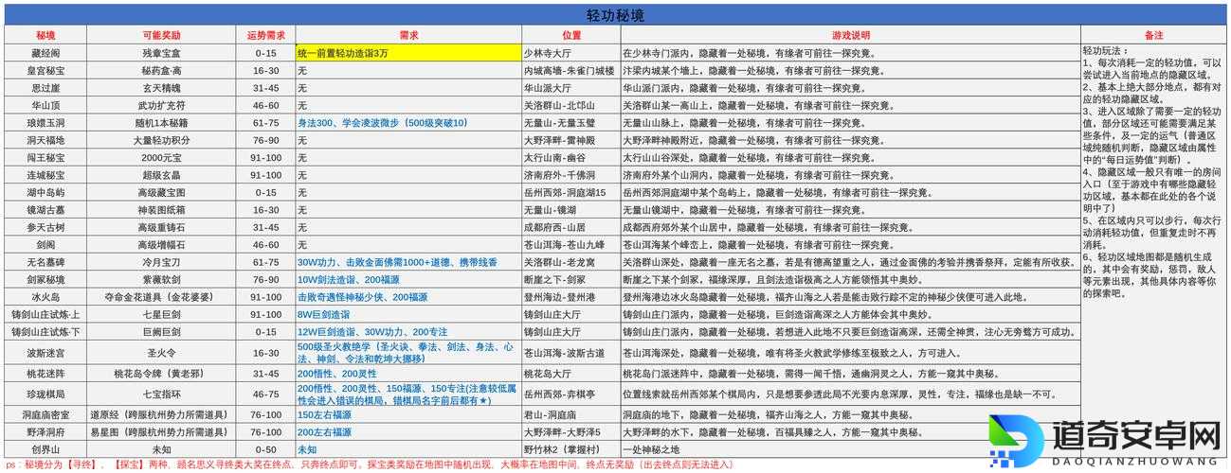Click the 无量山-无量玉璧 location cell
The height and width of the screenshot is (473, 1231).
point(571,123)
